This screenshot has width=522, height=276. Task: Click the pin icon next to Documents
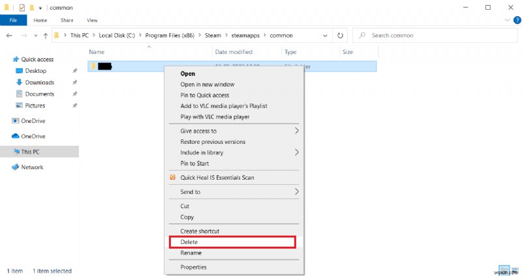[x=74, y=94]
